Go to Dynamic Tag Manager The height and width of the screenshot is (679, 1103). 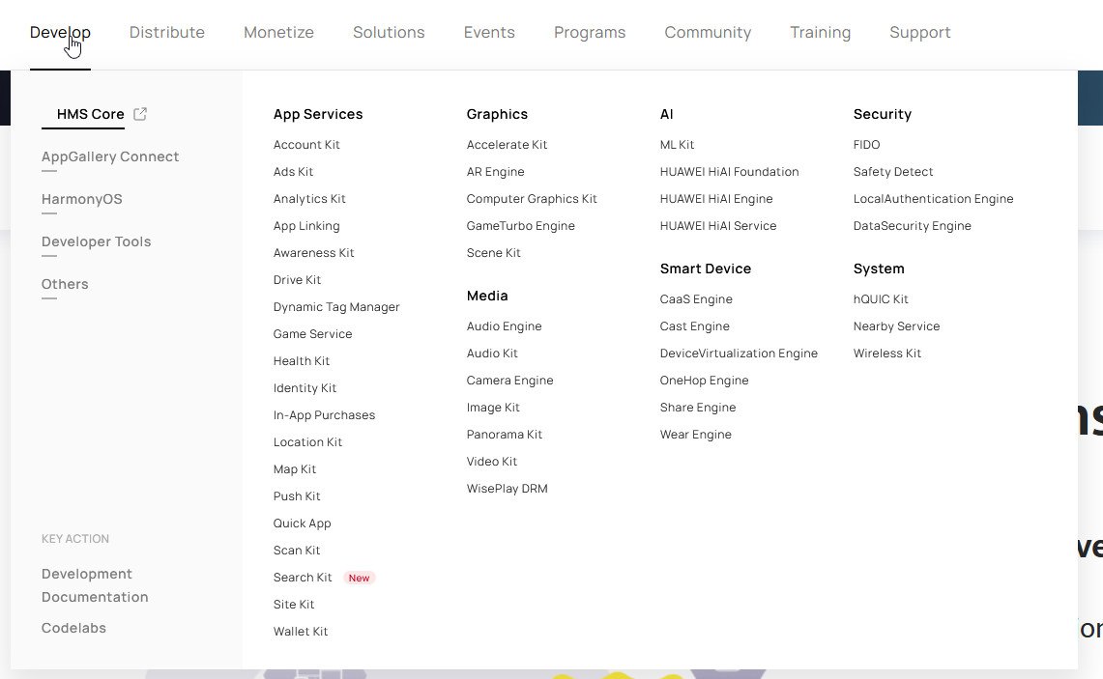point(336,307)
